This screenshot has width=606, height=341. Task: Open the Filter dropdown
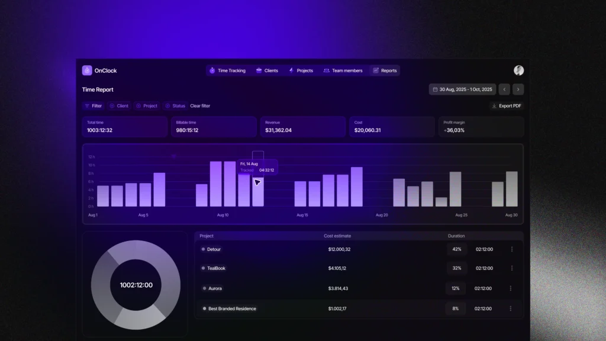pos(93,106)
